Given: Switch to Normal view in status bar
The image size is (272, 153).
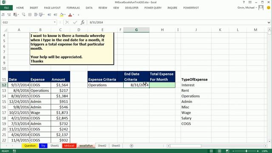Looking at the screenshot, I should pos(211,151).
